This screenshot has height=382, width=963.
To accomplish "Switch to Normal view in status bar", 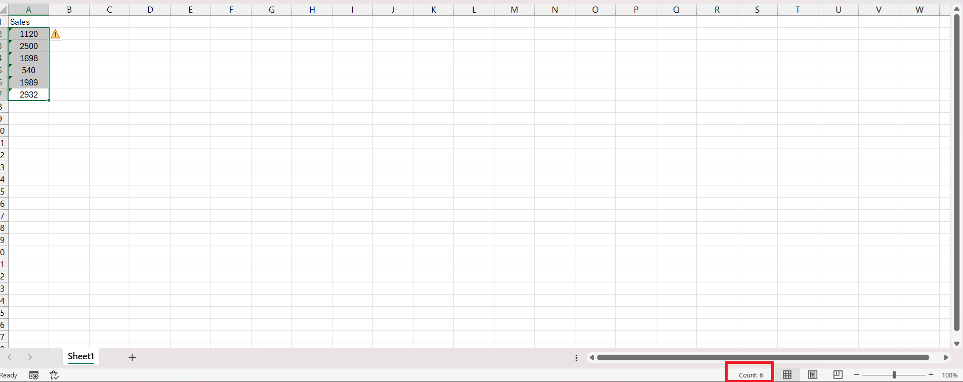I will click(787, 375).
